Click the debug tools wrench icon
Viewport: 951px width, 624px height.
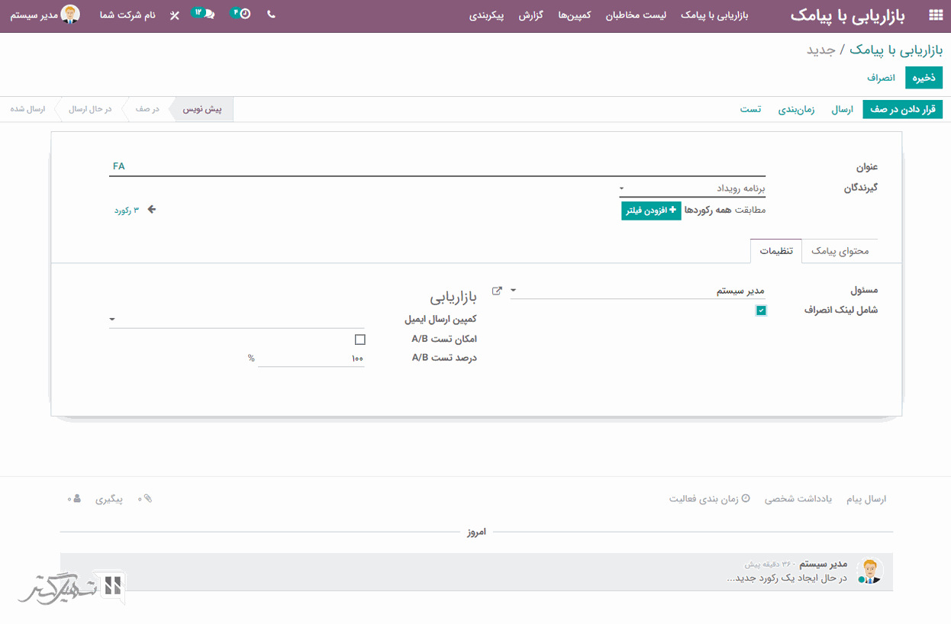point(175,15)
